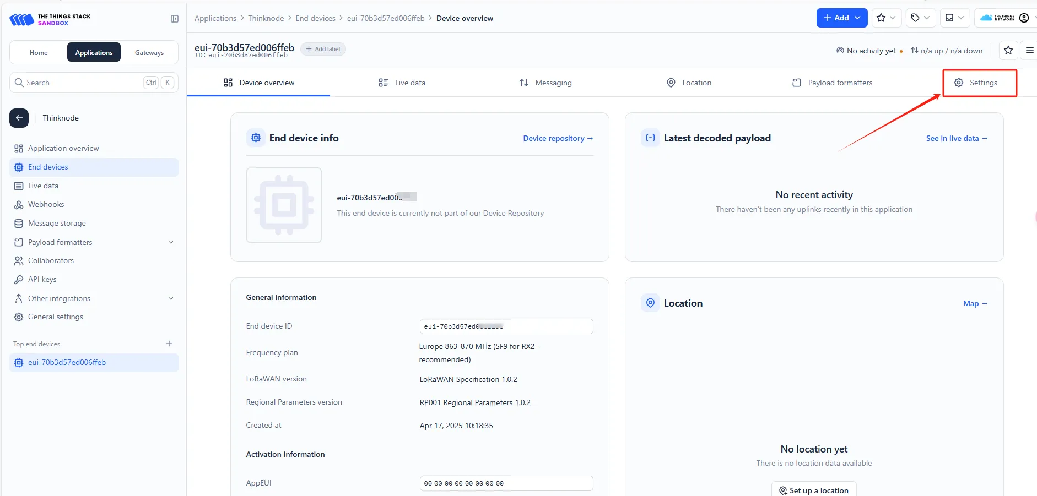Follow the Device repository link
The width and height of the screenshot is (1037, 496).
[x=558, y=138]
